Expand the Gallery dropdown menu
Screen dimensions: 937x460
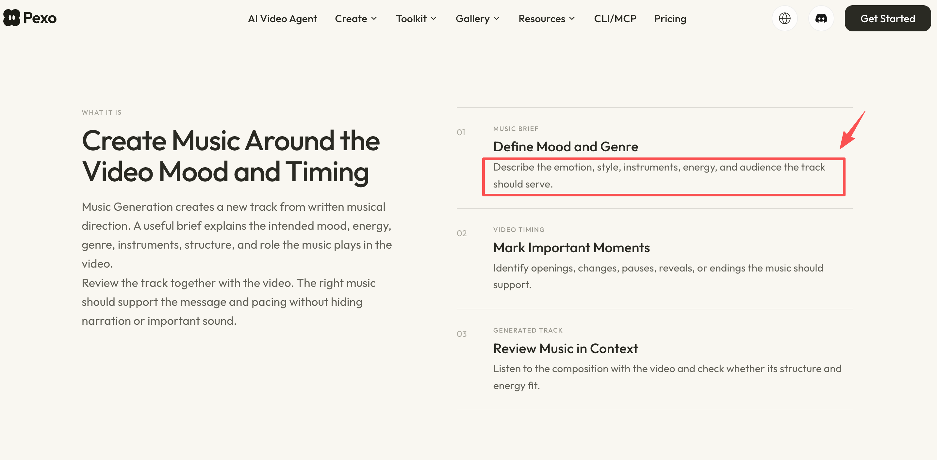pos(477,19)
